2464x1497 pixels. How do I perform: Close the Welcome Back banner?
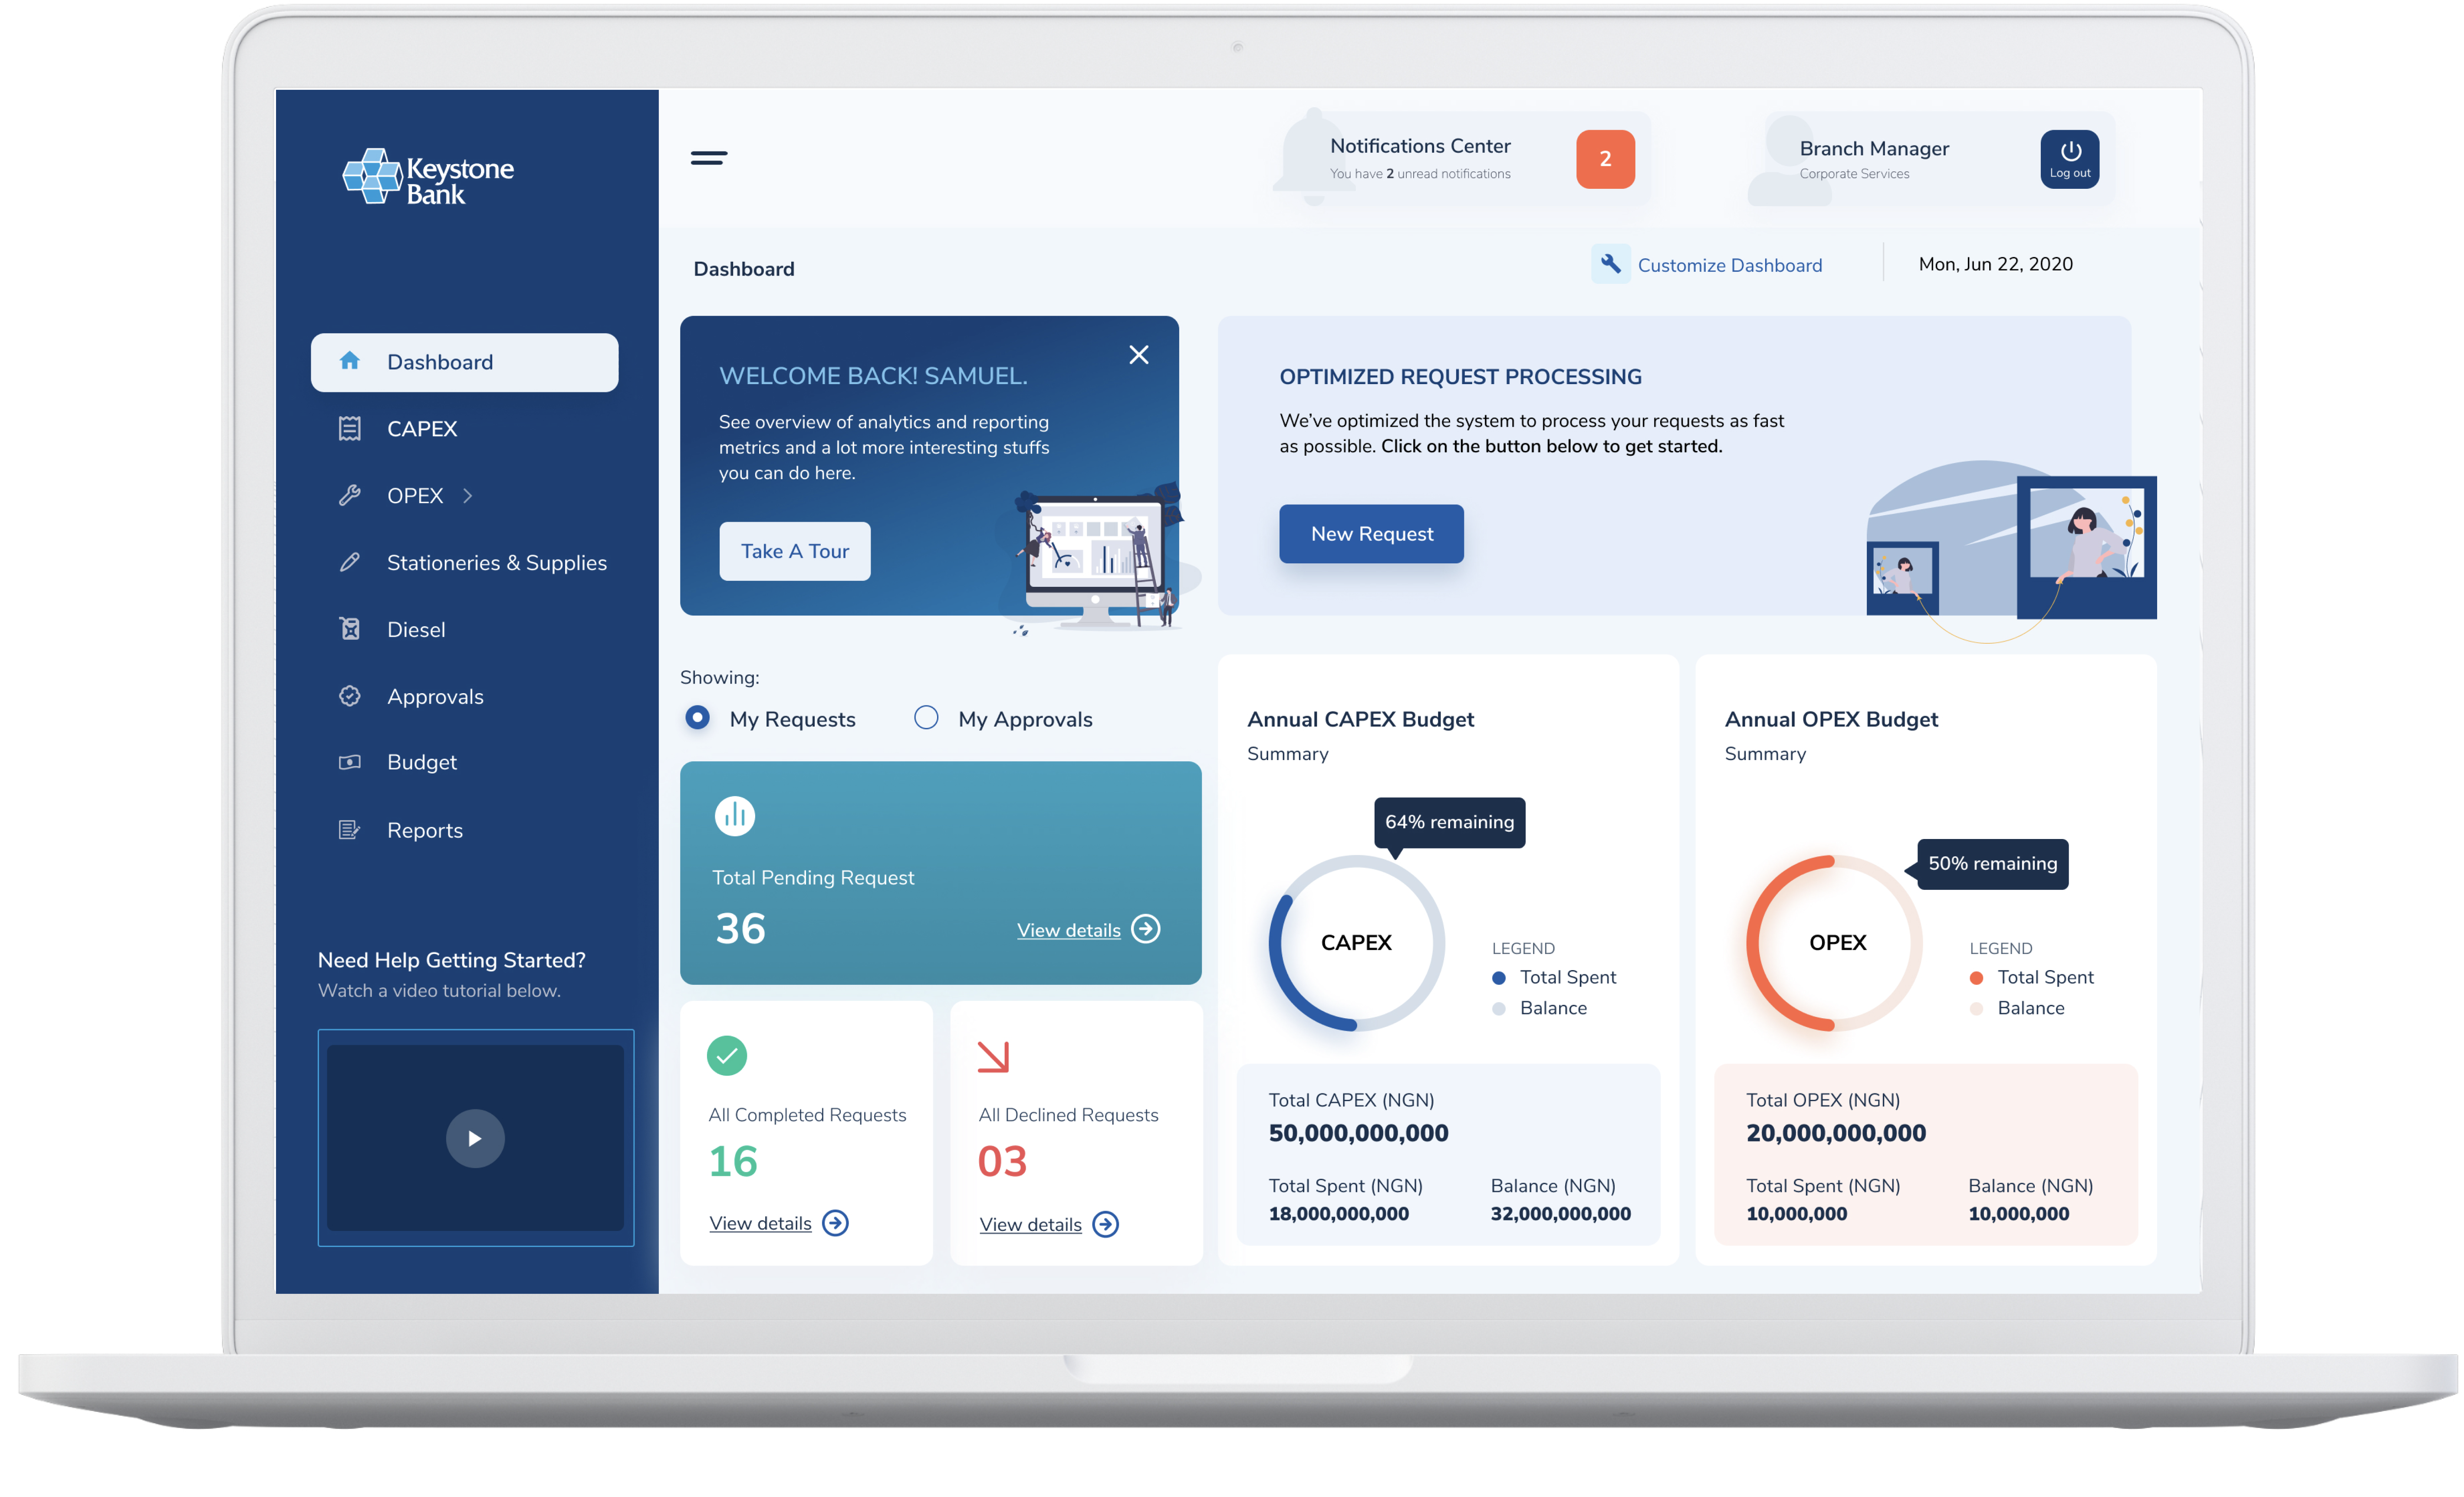pos(1138,355)
